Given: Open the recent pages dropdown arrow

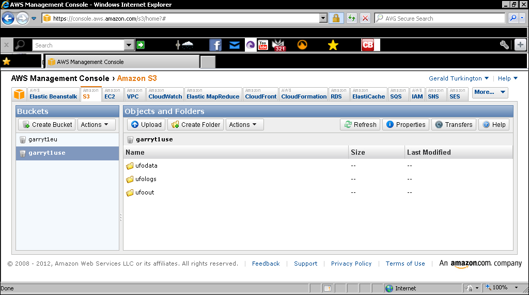Looking at the screenshot, I should pyautogui.click(x=34, y=19).
